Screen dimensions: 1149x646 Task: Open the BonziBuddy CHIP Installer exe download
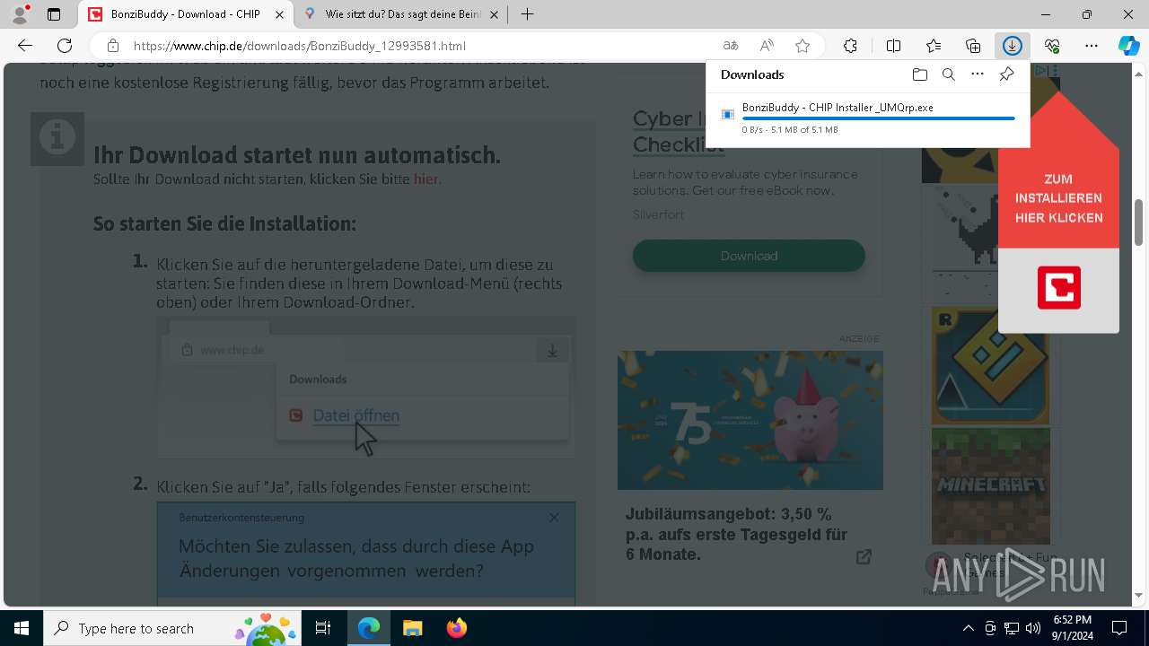[x=838, y=107]
